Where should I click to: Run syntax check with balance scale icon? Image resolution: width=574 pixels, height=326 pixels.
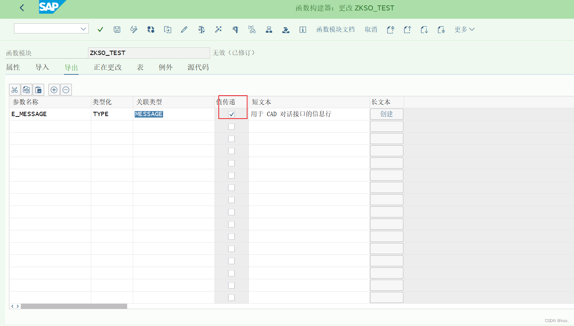202,29
